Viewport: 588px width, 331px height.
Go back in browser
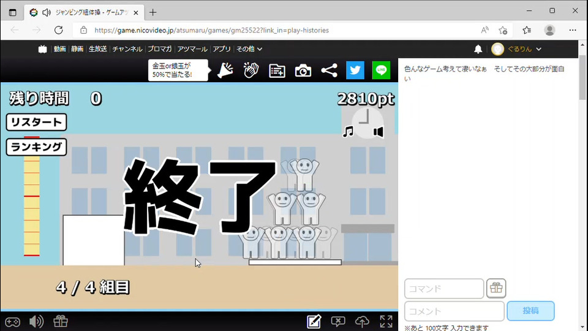pos(15,30)
